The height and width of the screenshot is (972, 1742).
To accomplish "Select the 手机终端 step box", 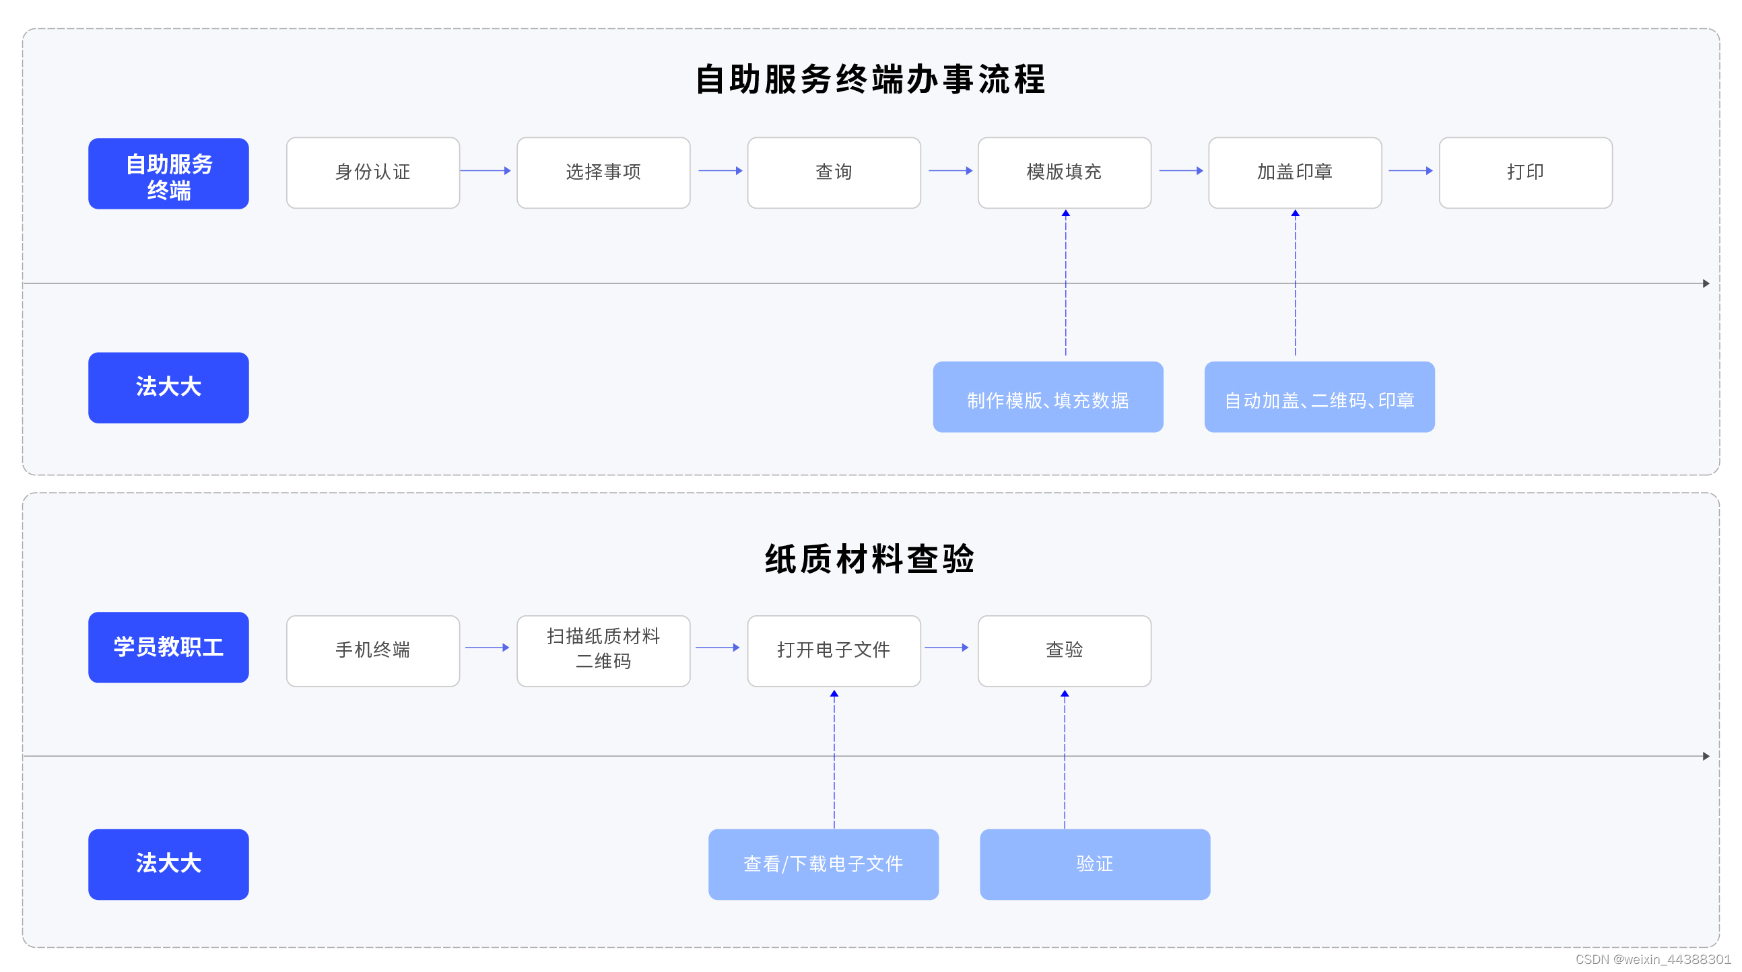I will (372, 651).
